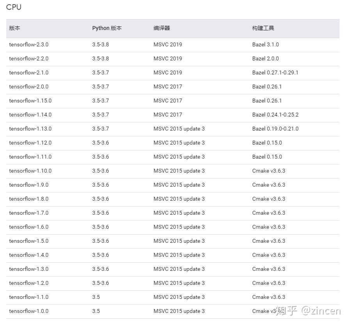The width and height of the screenshot is (350, 325).
Task: Select the tensorflow-1.10.0 cell
Action: (x=30, y=171)
